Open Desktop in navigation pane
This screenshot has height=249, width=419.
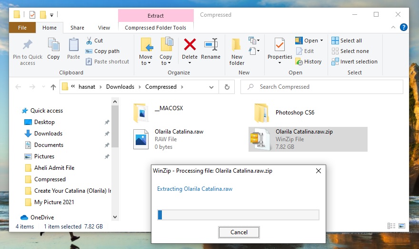pos(44,122)
